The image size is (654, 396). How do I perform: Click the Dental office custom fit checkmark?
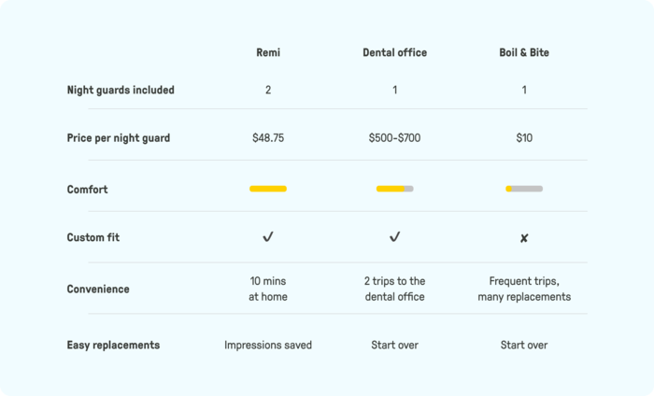395,237
